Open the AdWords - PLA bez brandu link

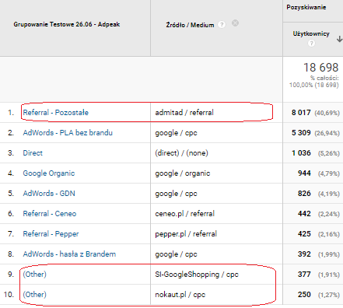pos(68,133)
